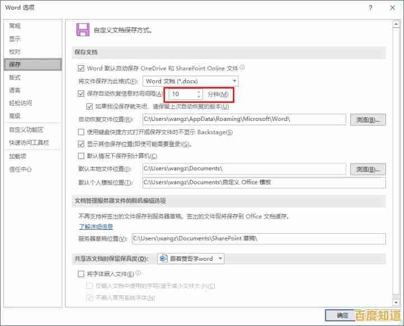404x326 pixels.
Task: Open the 语言 (Language) category
Action: pos(15,90)
